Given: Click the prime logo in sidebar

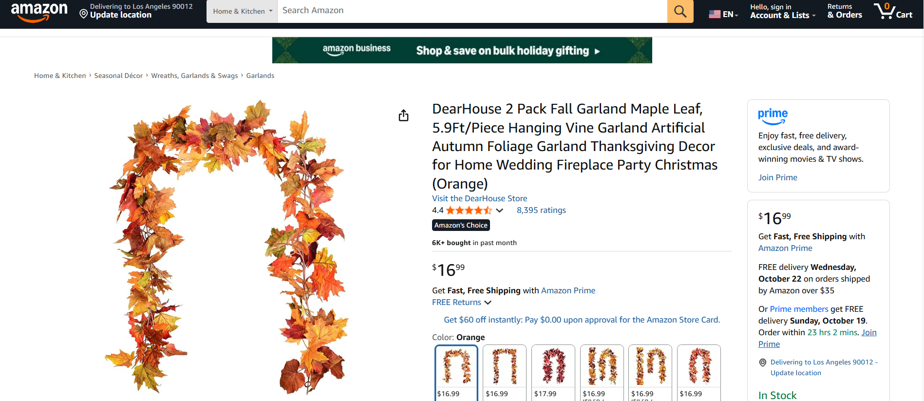Looking at the screenshot, I should pyautogui.click(x=773, y=116).
